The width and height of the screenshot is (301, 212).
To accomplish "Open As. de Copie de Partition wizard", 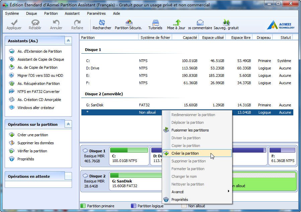I will click(x=37, y=67).
